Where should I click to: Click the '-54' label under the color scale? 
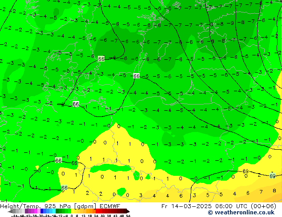click(x=14, y=216)
